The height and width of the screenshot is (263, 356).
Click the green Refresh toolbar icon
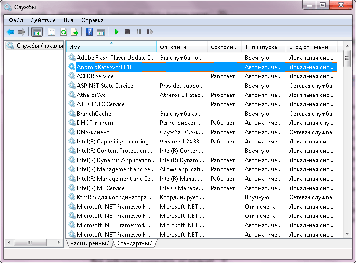tap(63, 32)
